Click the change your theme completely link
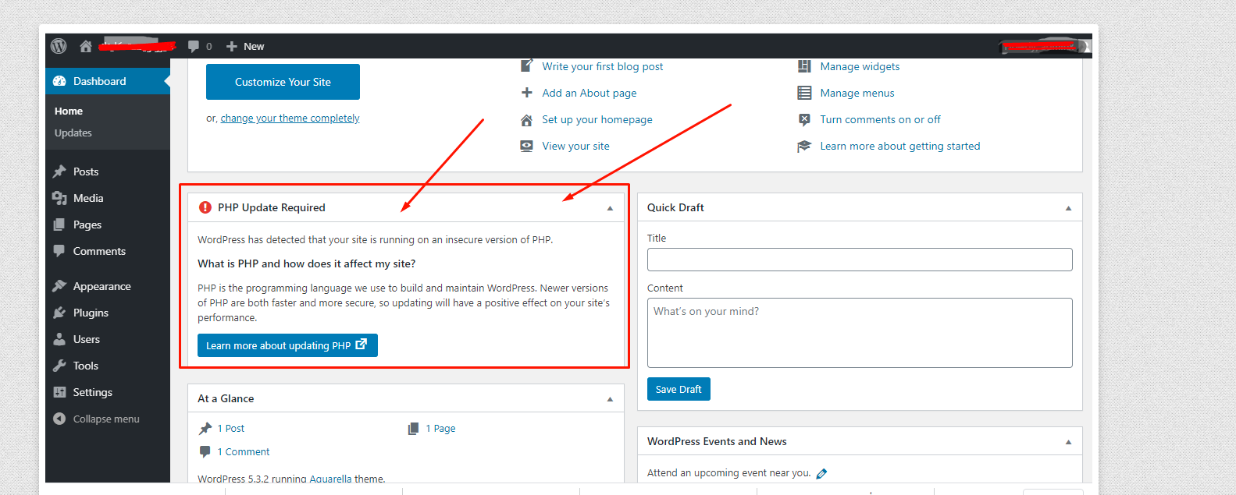 tap(290, 118)
